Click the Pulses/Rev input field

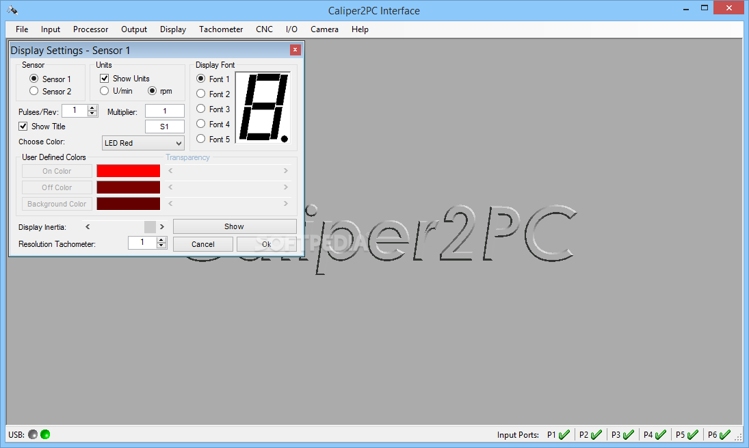[x=75, y=110]
